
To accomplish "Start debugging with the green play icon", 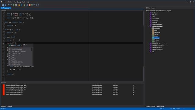I will [x=25, y=5].
